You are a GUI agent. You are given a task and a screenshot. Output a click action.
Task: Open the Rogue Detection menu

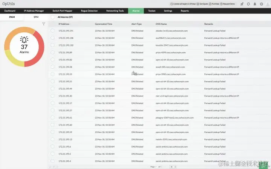tap(89, 11)
